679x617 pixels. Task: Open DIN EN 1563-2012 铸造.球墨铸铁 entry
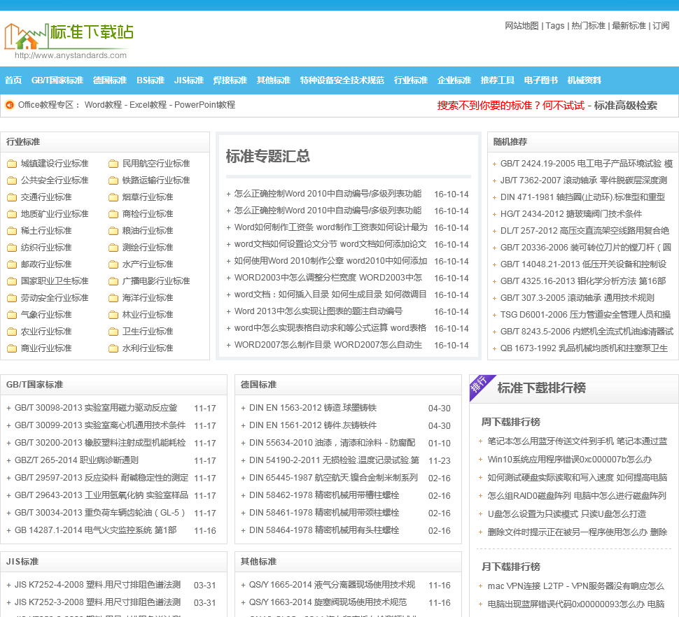point(313,408)
